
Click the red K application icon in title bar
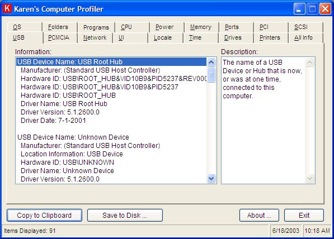click(x=7, y=9)
